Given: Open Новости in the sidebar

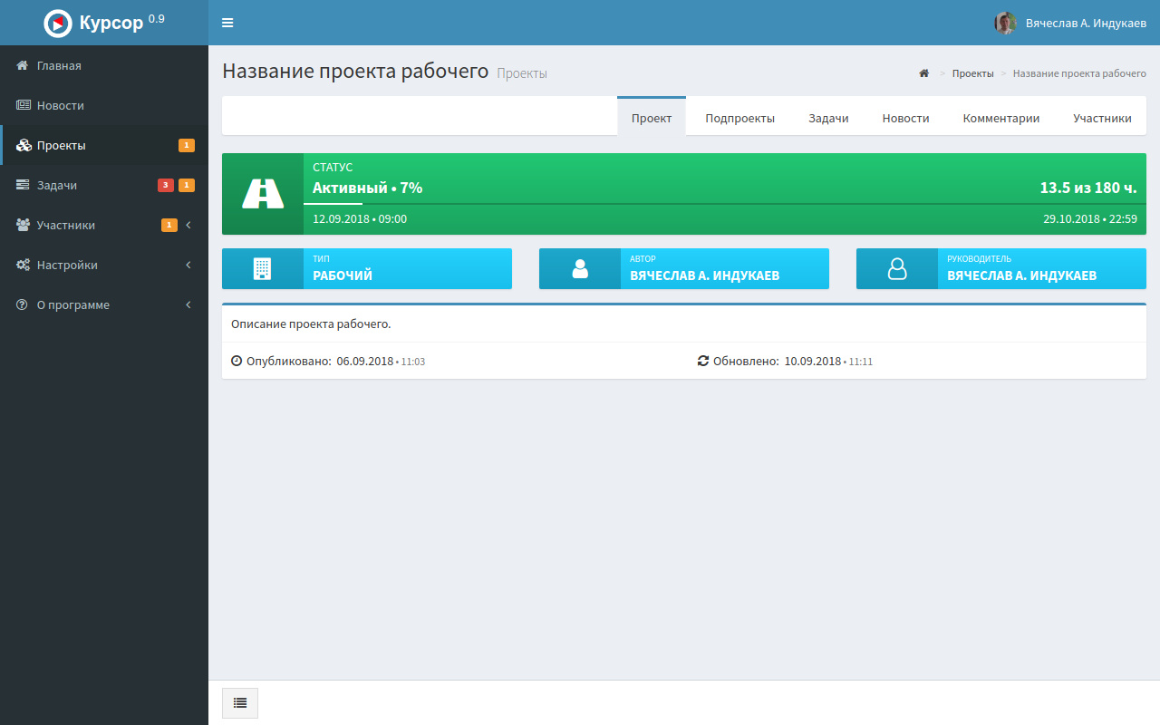Looking at the screenshot, I should click(x=60, y=105).
